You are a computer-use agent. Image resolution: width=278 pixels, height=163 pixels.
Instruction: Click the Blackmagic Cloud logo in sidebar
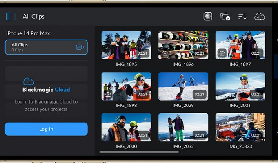[x=46, y=85]
